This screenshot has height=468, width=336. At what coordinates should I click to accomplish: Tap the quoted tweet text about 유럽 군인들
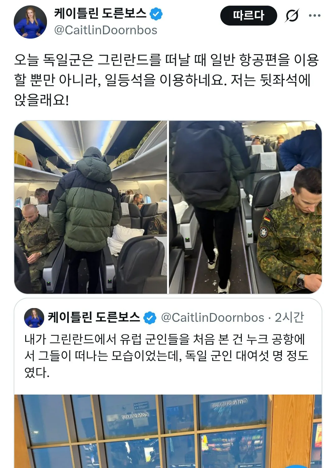[x=166, y=356]
